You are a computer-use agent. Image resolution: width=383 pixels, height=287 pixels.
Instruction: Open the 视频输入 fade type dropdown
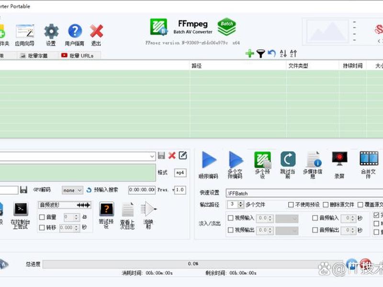tap(287, 218)
